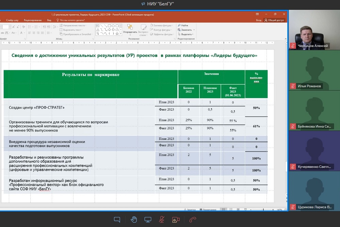
Task: Expand the shapes gallery with the More arrow
Action: tap(121, 34)
